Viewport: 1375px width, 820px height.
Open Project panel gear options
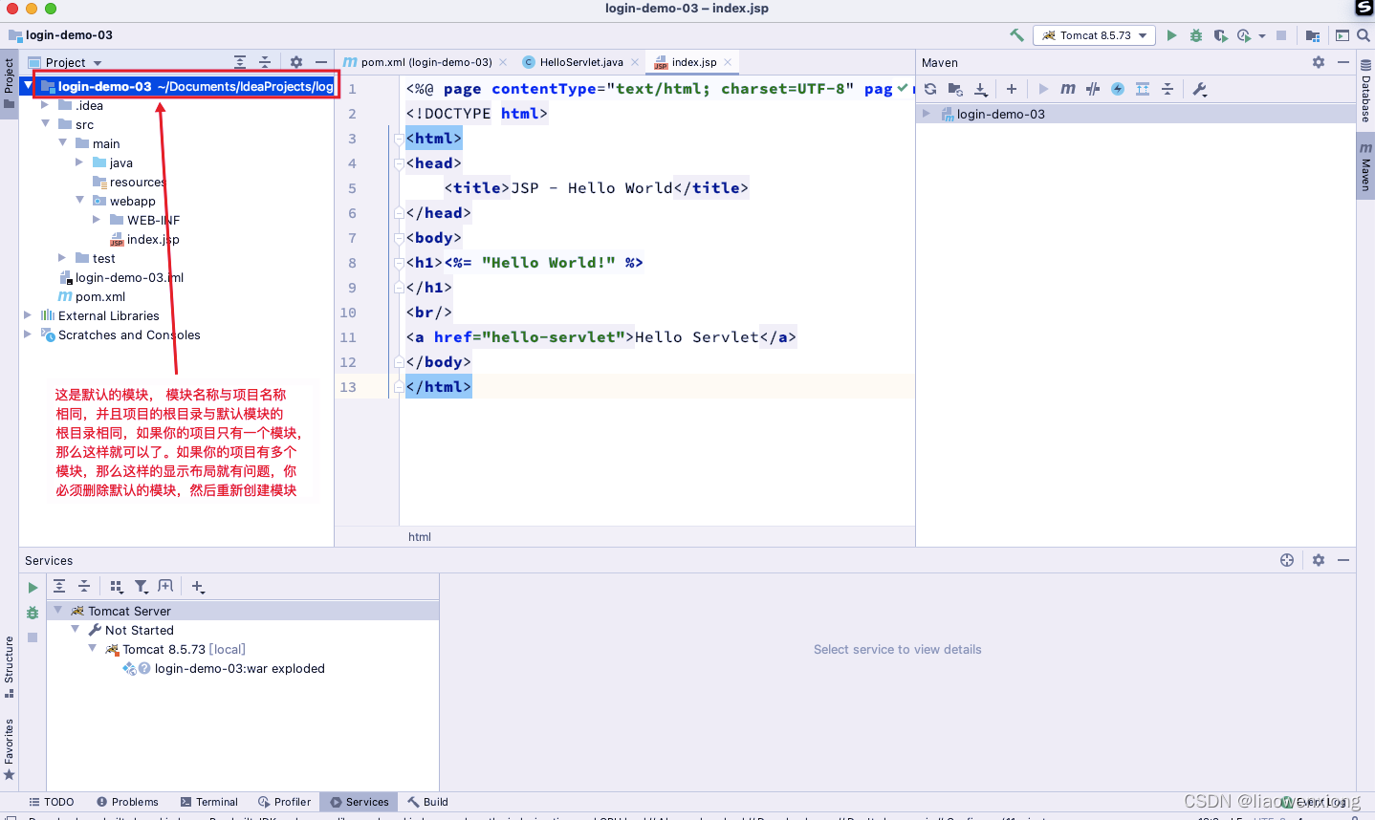[296, 62]
